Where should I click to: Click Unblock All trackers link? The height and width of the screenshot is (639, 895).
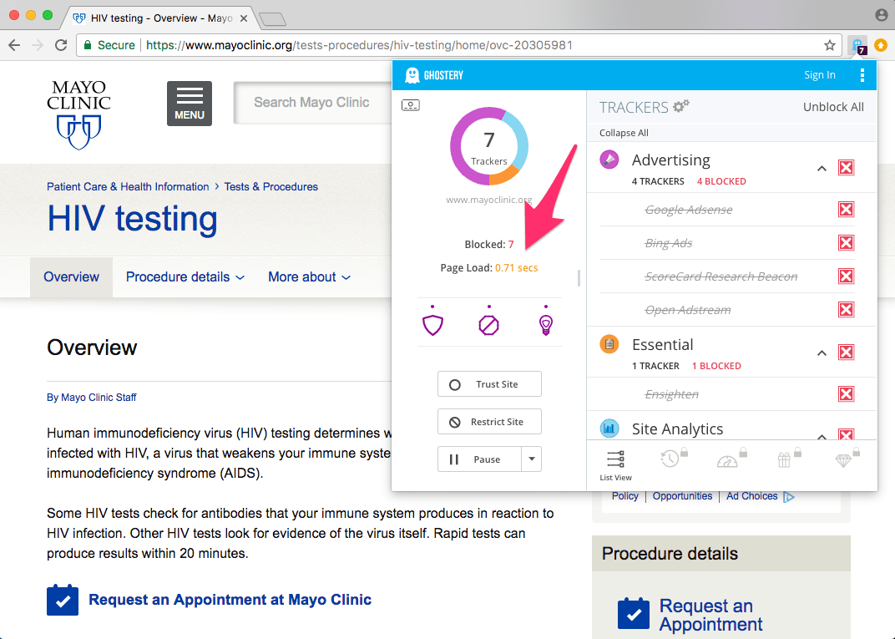pyautogui.click(x=833, y=107)
